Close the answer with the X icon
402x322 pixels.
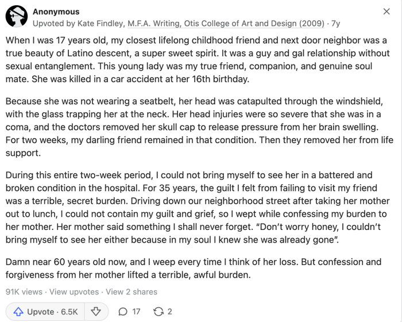[386, 11]
